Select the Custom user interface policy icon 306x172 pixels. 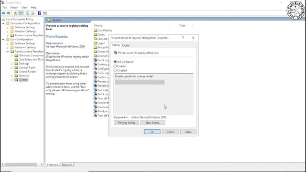(95, 77)
